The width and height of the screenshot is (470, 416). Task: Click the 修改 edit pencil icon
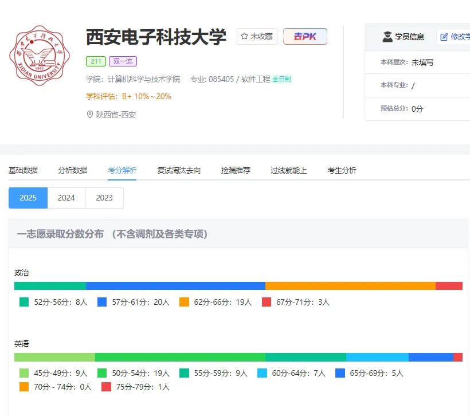tap(444, 37)
